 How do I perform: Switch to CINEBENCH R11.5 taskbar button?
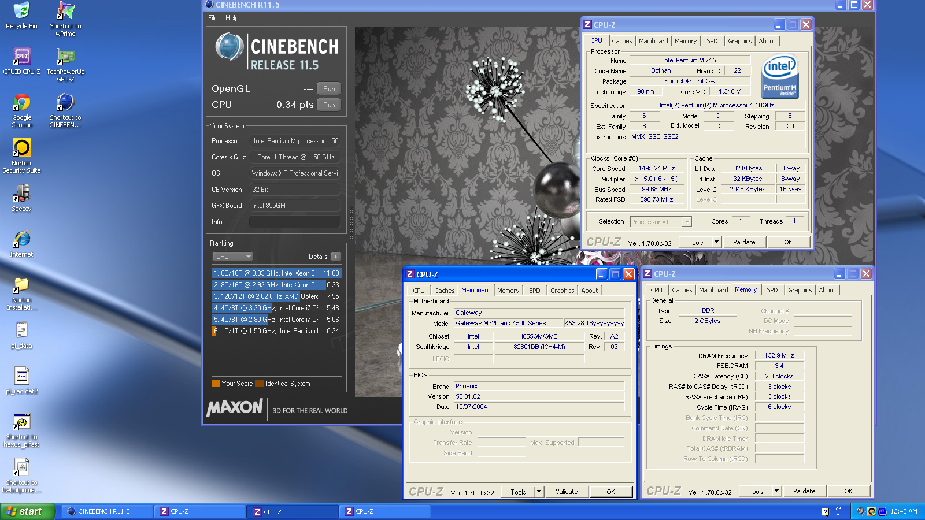click(x=108, y=511)
